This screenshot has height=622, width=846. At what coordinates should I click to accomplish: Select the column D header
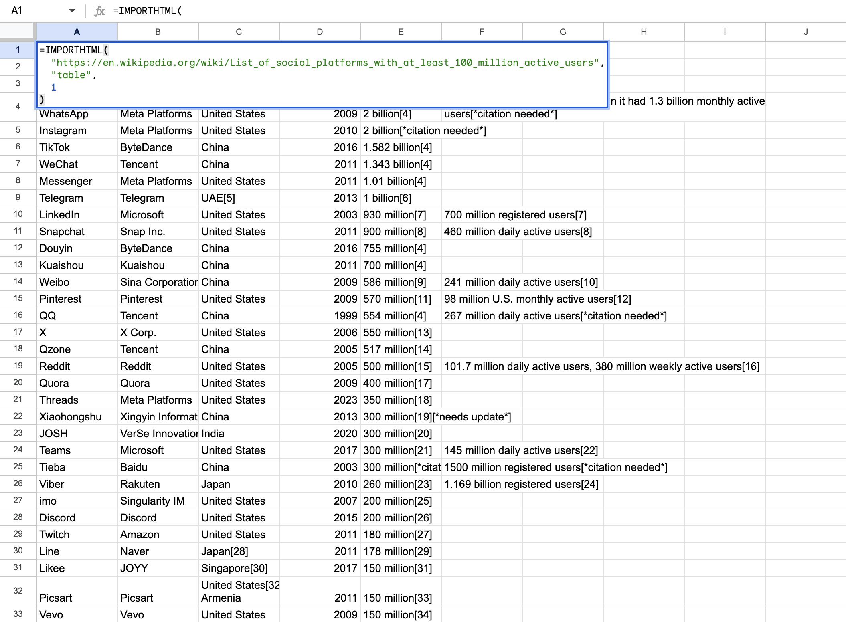tap(319, 32)
